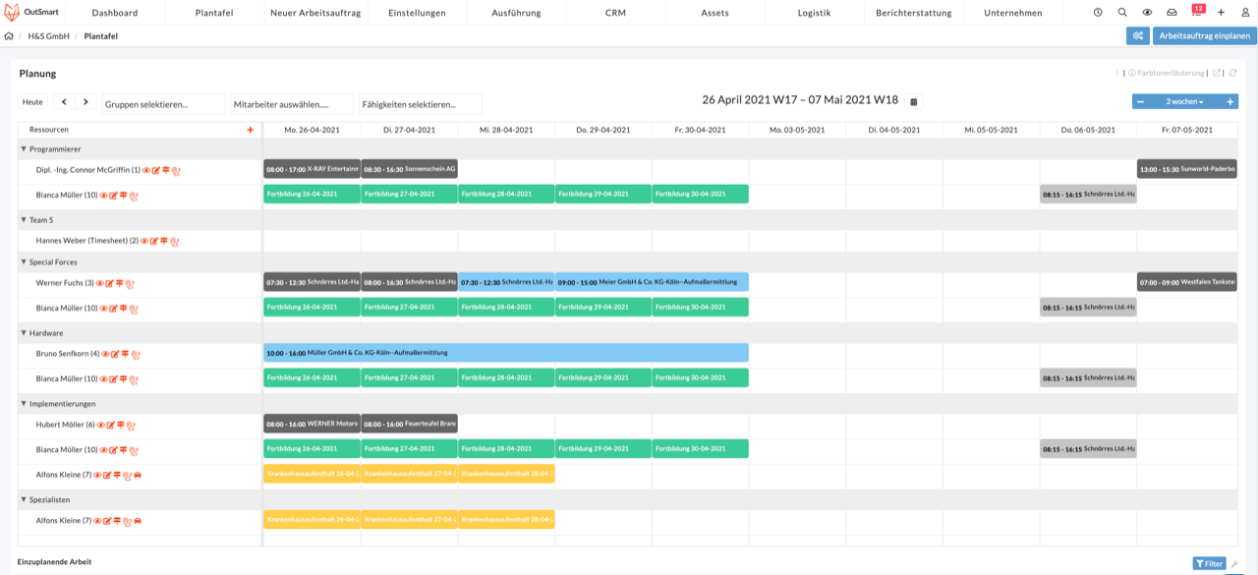This screenshot has width=1258, height=575.
Task: Collapse the Special Forces group
Action: (x=24, y=262)
